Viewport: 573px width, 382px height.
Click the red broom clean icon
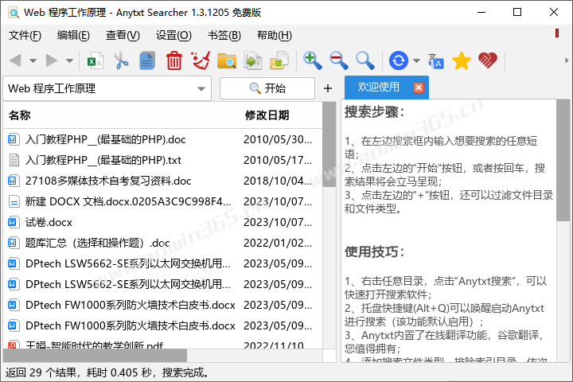click(x=201, y=60)
